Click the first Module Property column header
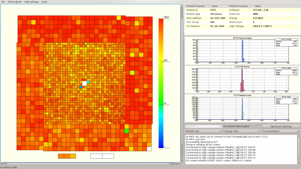Viewport: 301px width, 169px height. pyautogui.click(x=195, y=6)
